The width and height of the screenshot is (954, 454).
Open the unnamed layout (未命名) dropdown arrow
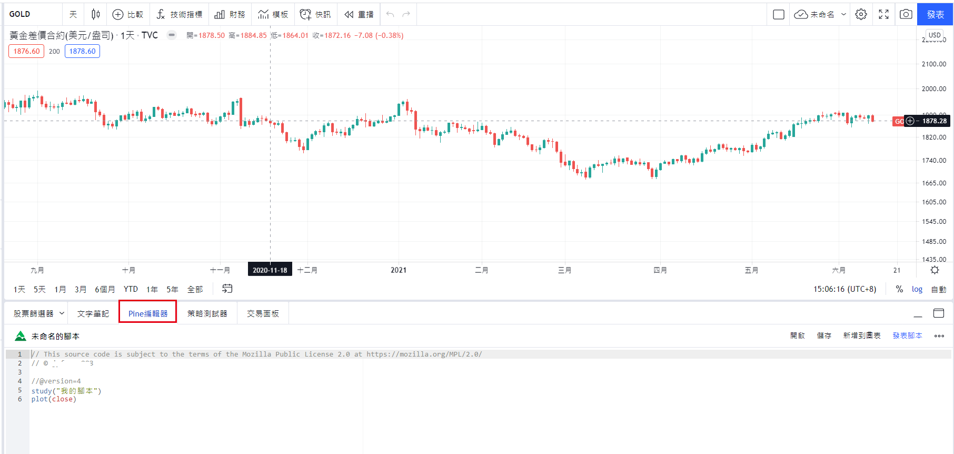click(843, 14)
